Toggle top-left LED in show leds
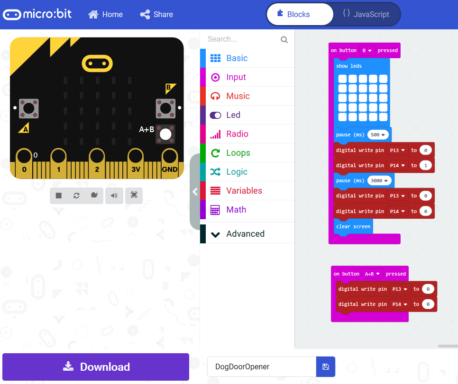Viewport: 458px width, 384px height. point(342,79)
